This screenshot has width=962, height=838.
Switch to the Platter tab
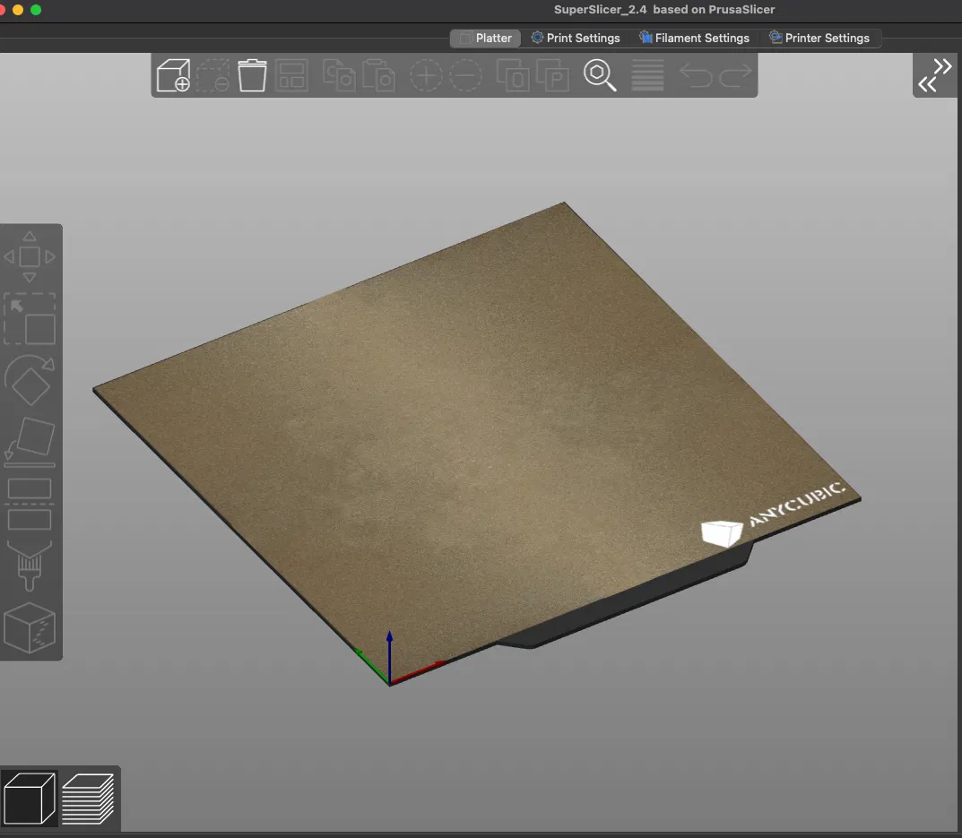pos(485,38)
